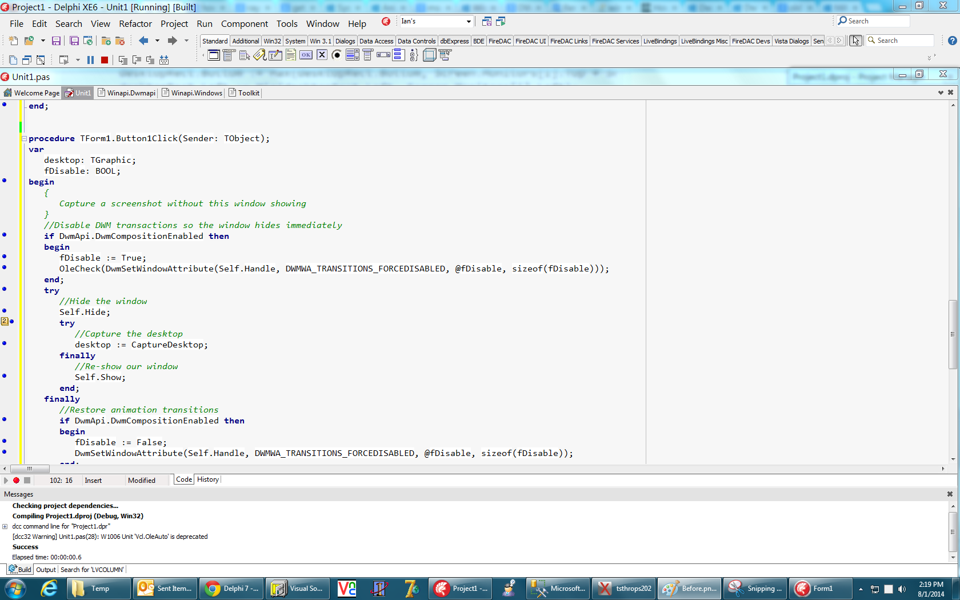Click the component palette Search field
The image size is (960, 600).
pos(903,41)
